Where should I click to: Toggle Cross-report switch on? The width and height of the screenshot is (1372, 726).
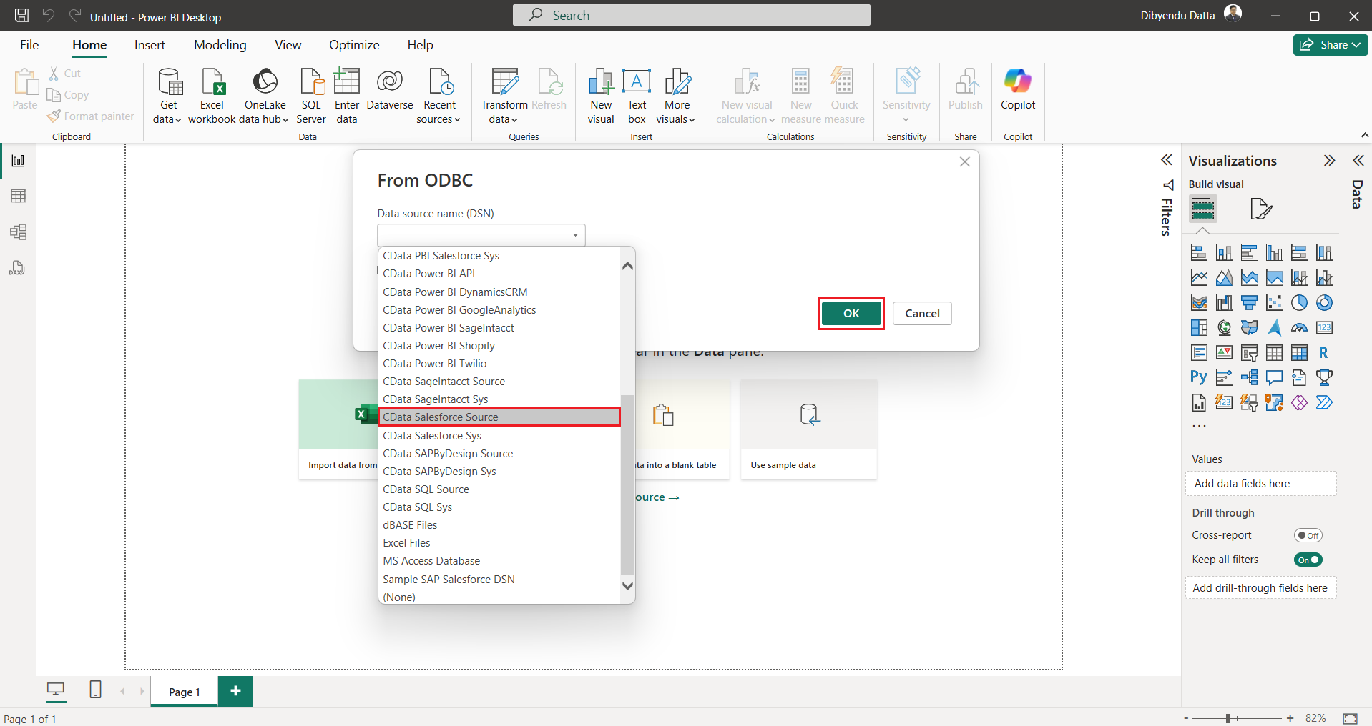[x=1308, y=535]
